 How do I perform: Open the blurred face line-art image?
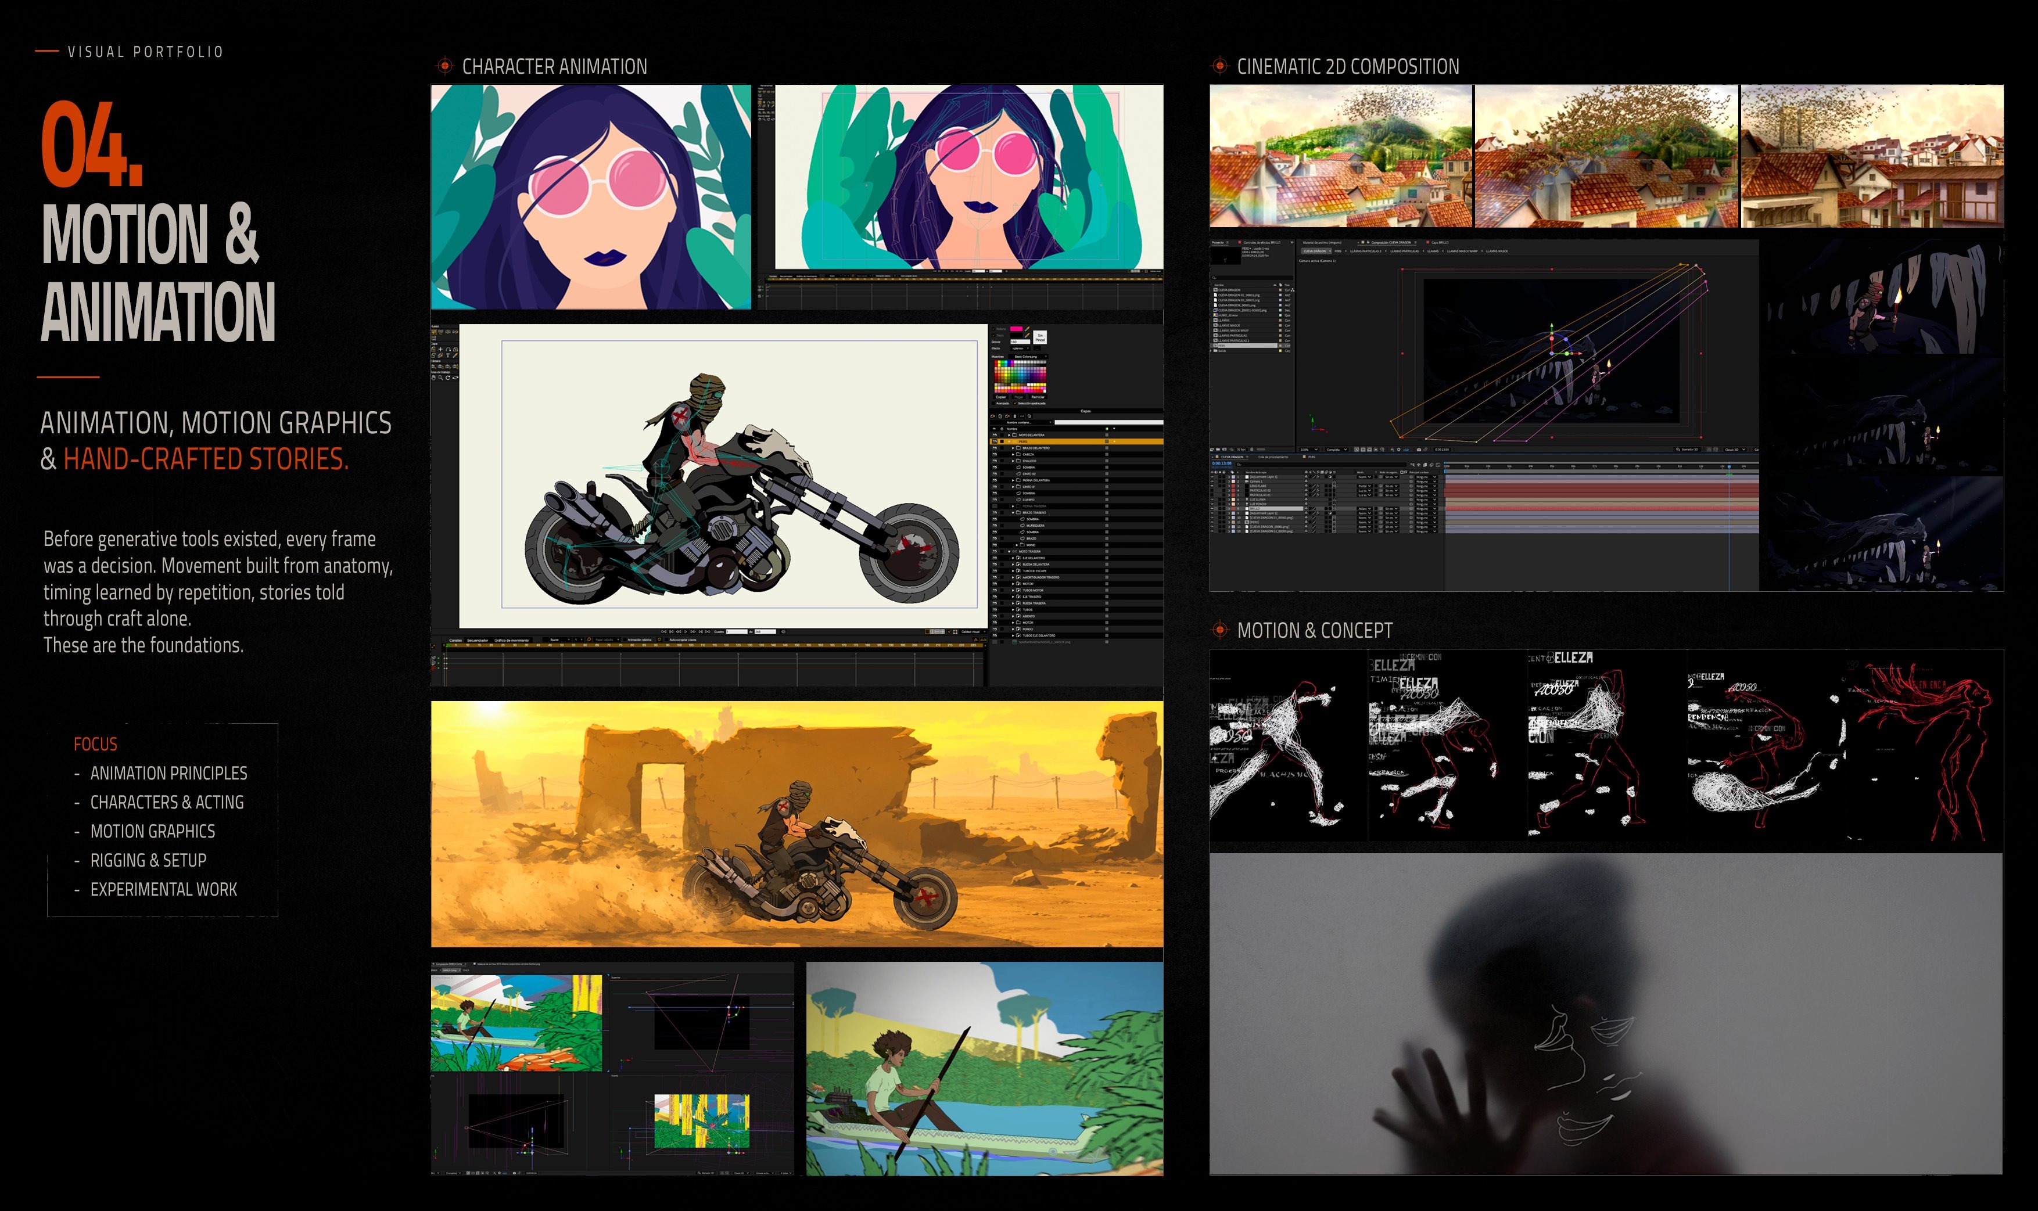[x=1606, y=1014]
